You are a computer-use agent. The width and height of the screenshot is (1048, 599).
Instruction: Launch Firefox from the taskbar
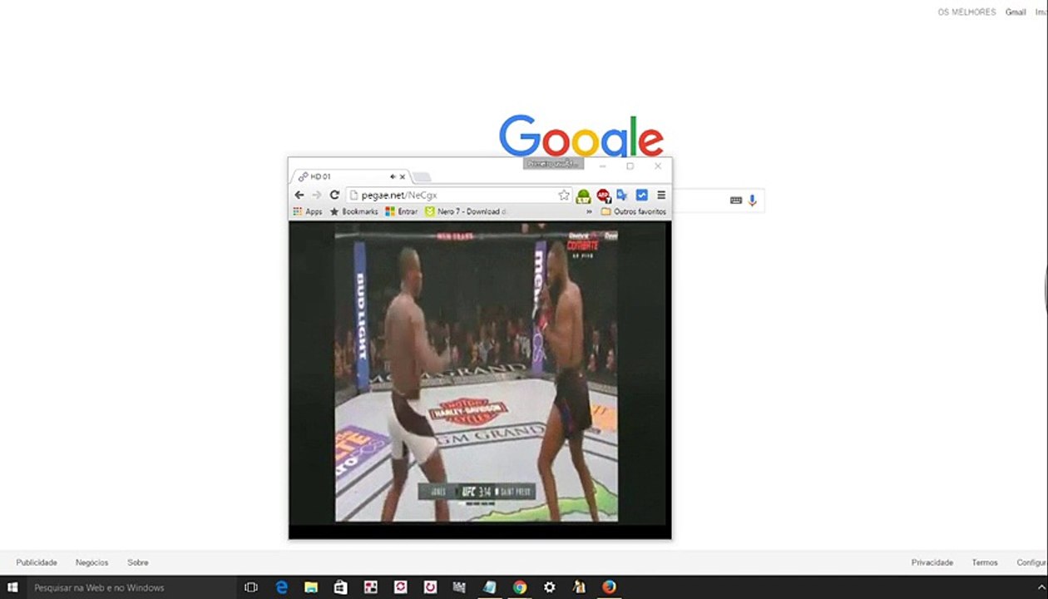coord(609,587)
